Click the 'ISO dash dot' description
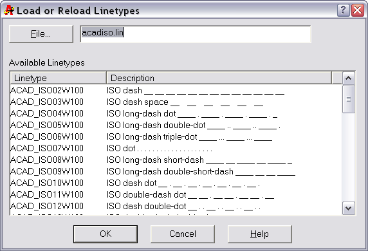368x251 pixels. 183,183
